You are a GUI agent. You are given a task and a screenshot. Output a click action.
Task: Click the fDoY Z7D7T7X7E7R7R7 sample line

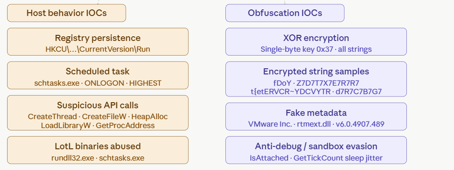(316, 83)
